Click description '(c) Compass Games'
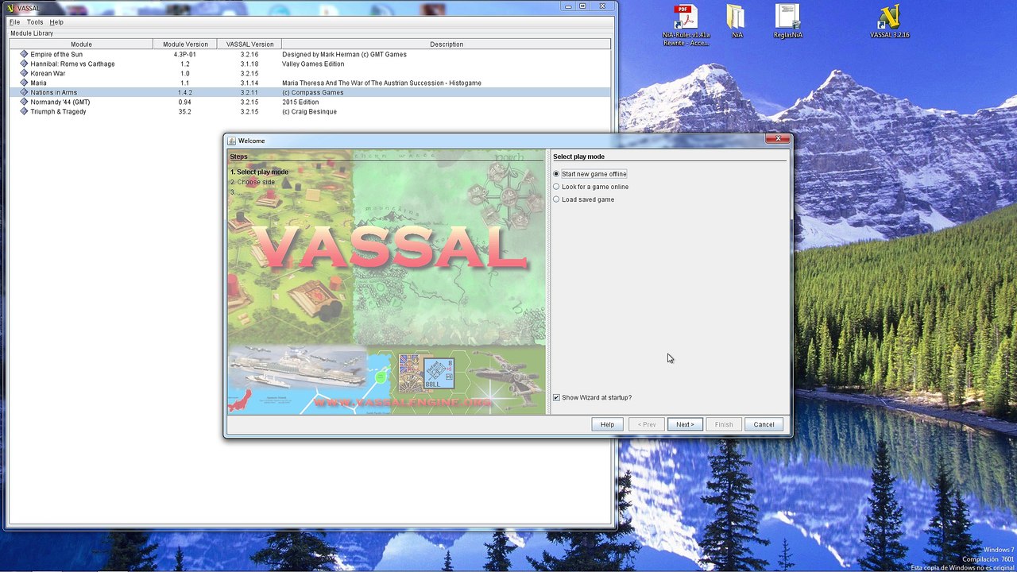 pyautogui.click(x=313, y=92)
